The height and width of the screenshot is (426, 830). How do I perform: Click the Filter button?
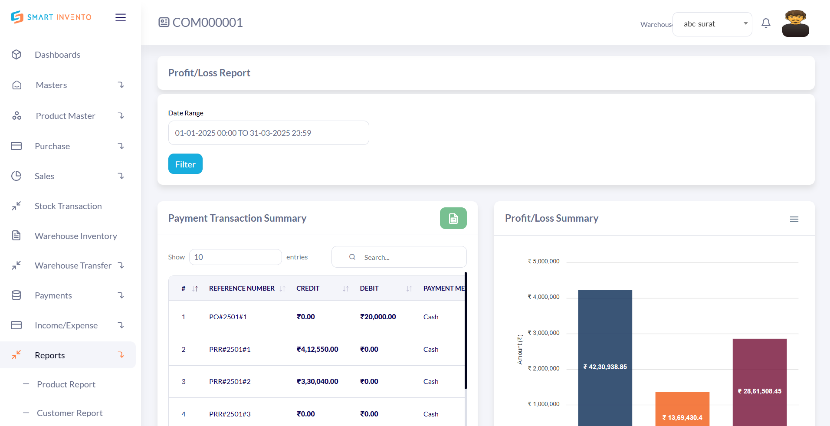[185, 164]
